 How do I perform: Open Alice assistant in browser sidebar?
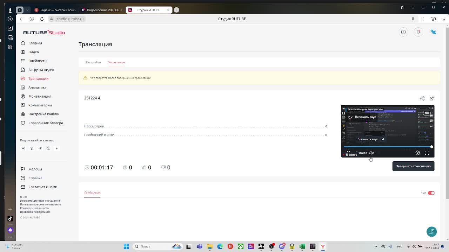[10, 230]
